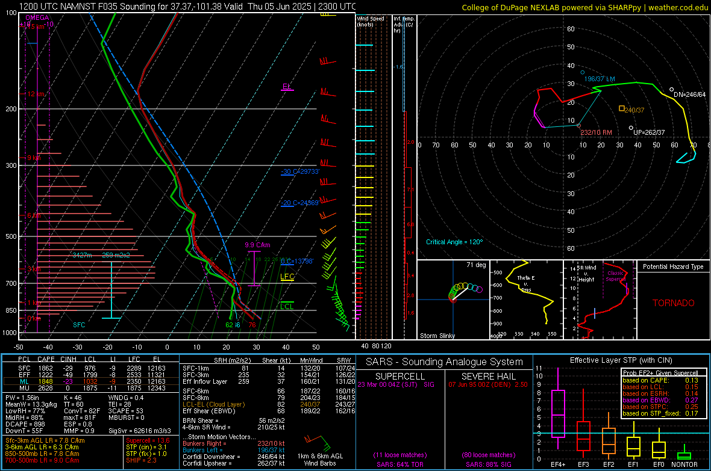The image size is (711, 471).
Task: Click the Eff Shear (EBWD) row
Action: pos(269,411)
